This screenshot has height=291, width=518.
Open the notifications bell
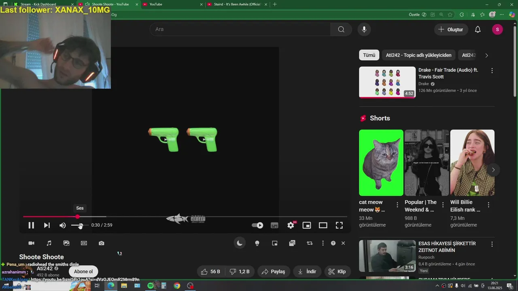(x=478, y=30)
